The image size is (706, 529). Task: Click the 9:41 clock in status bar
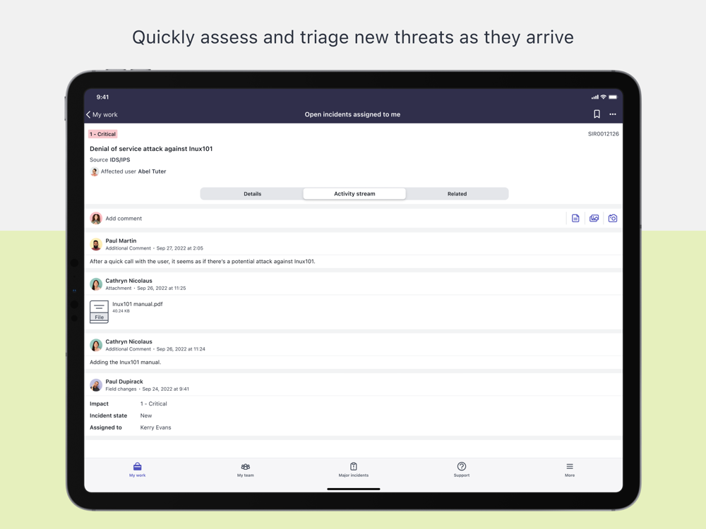(x=102, y=97)
